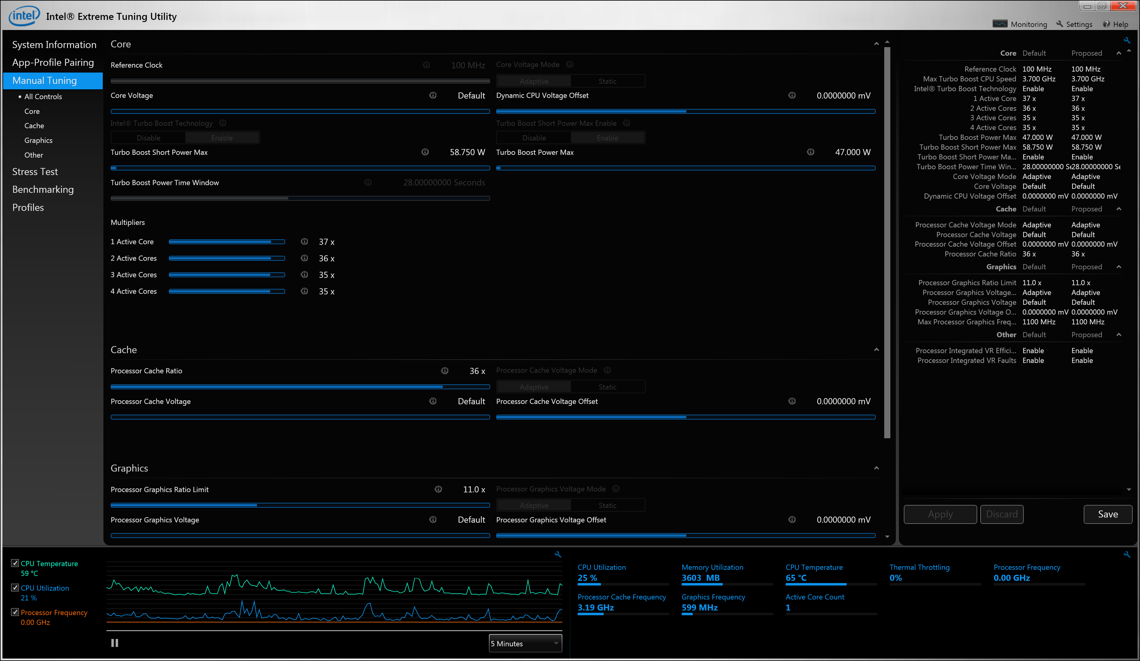Set Processor Graphics Voltage Mode to Adaptive
The height and width of the screenshot is (661, 1140).
pyautogui.click(x=534, y=505)
